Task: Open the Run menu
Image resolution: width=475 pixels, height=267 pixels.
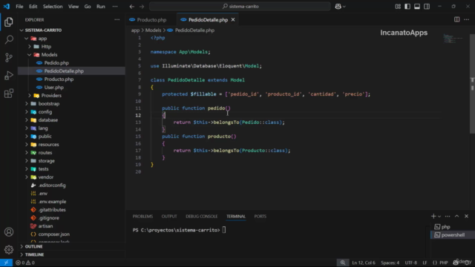Action: 101,7
